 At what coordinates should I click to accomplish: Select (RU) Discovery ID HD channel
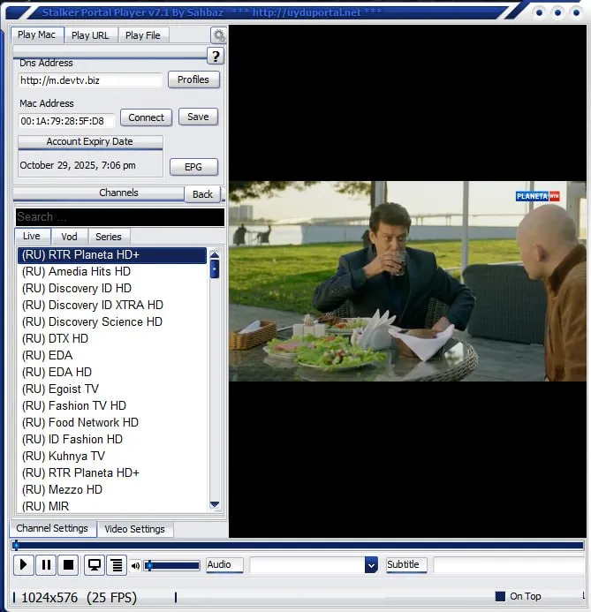[x=111, y=289]
